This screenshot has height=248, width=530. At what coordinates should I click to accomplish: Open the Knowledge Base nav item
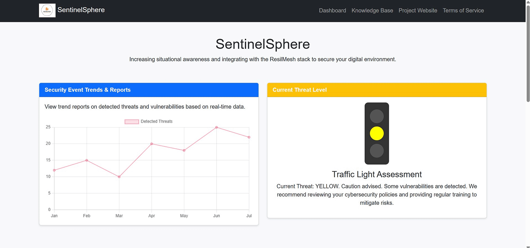click(372, 10)
